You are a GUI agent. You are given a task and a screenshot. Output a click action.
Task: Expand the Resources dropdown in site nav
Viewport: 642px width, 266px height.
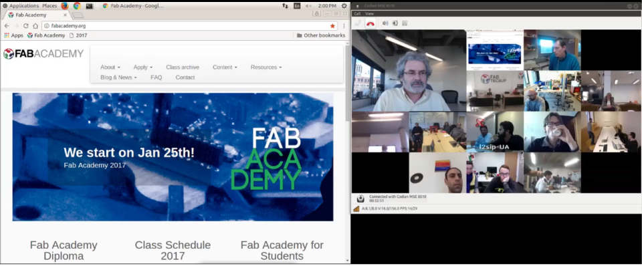[266, 67]
